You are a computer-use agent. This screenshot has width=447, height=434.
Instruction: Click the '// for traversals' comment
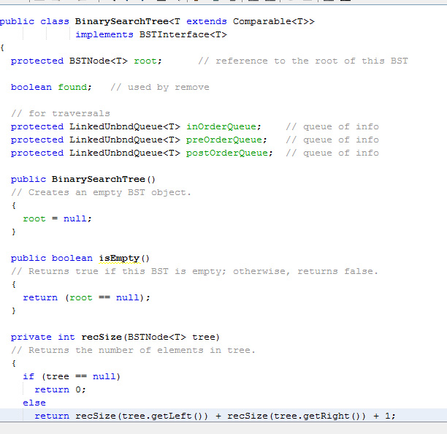click(61, 113)
